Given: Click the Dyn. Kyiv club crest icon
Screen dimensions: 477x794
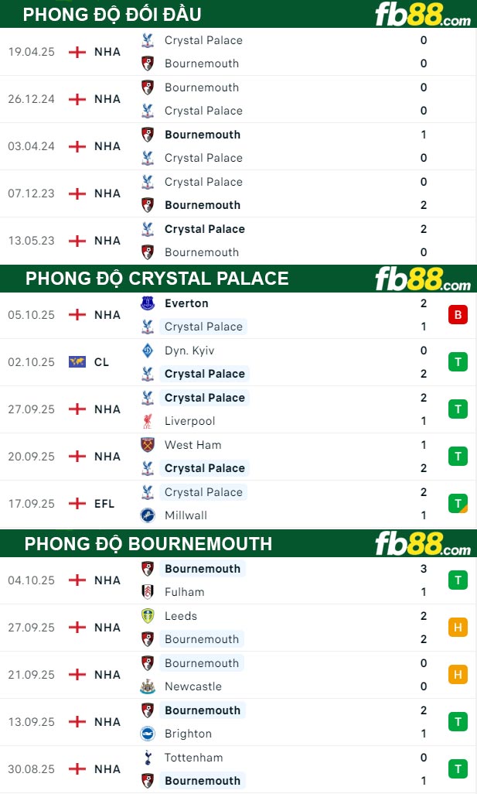Looking at the screenshot, I should pos(148,351).
